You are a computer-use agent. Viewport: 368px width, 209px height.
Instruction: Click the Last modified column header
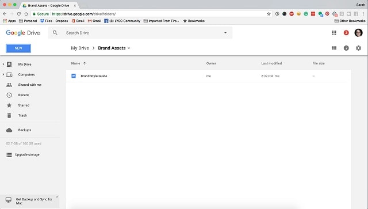[271, 63]
